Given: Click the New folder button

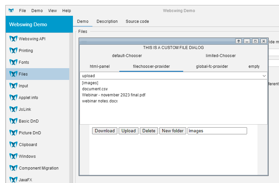Looking at the screenshot, I should pyautogui.click(x=172, y=131).
